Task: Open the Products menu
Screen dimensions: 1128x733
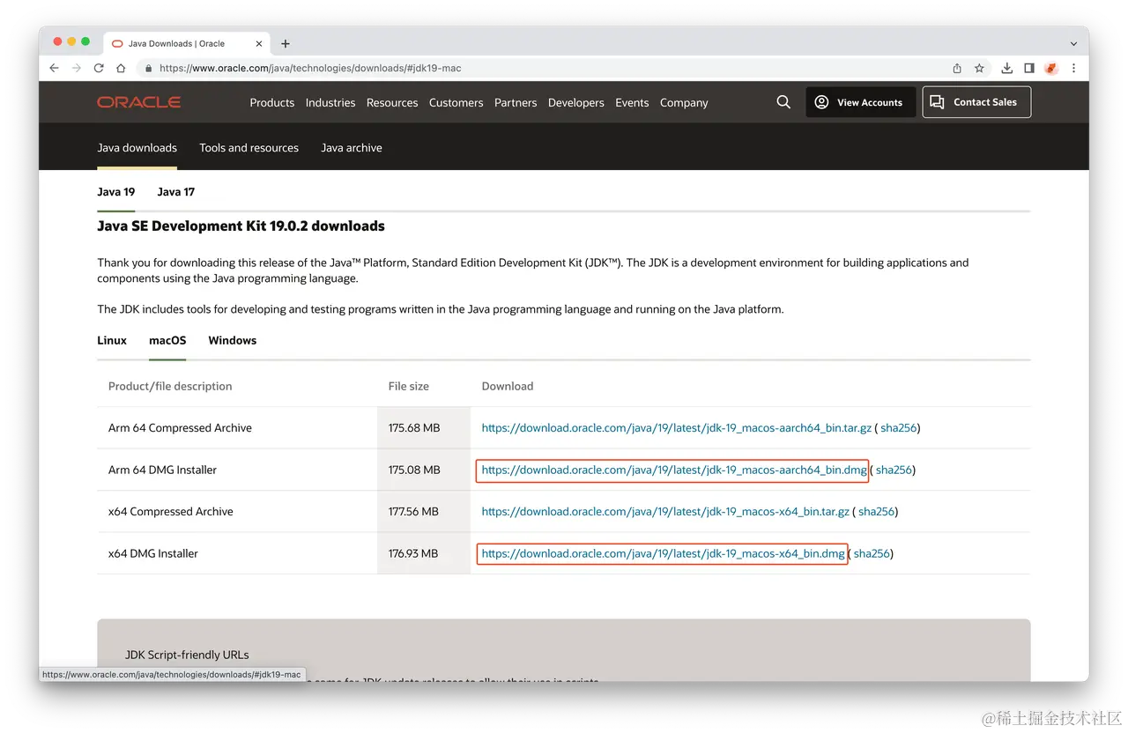Action: 272,103
